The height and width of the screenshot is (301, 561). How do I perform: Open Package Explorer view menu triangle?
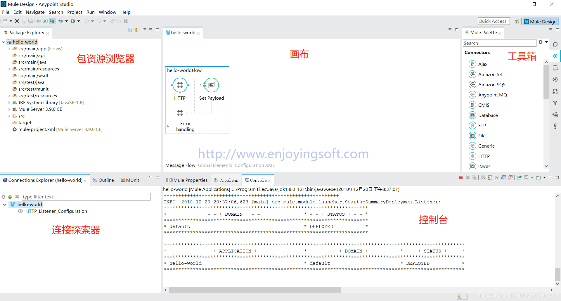145,29
